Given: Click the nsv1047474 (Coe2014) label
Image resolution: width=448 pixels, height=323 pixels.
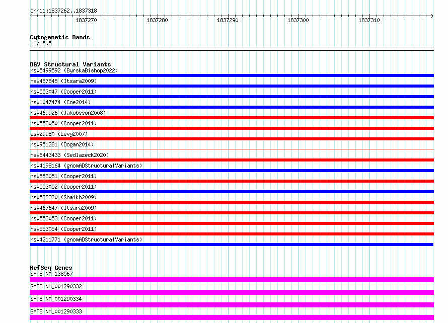Looking at the screenshot, I should (x=60, y=102).
